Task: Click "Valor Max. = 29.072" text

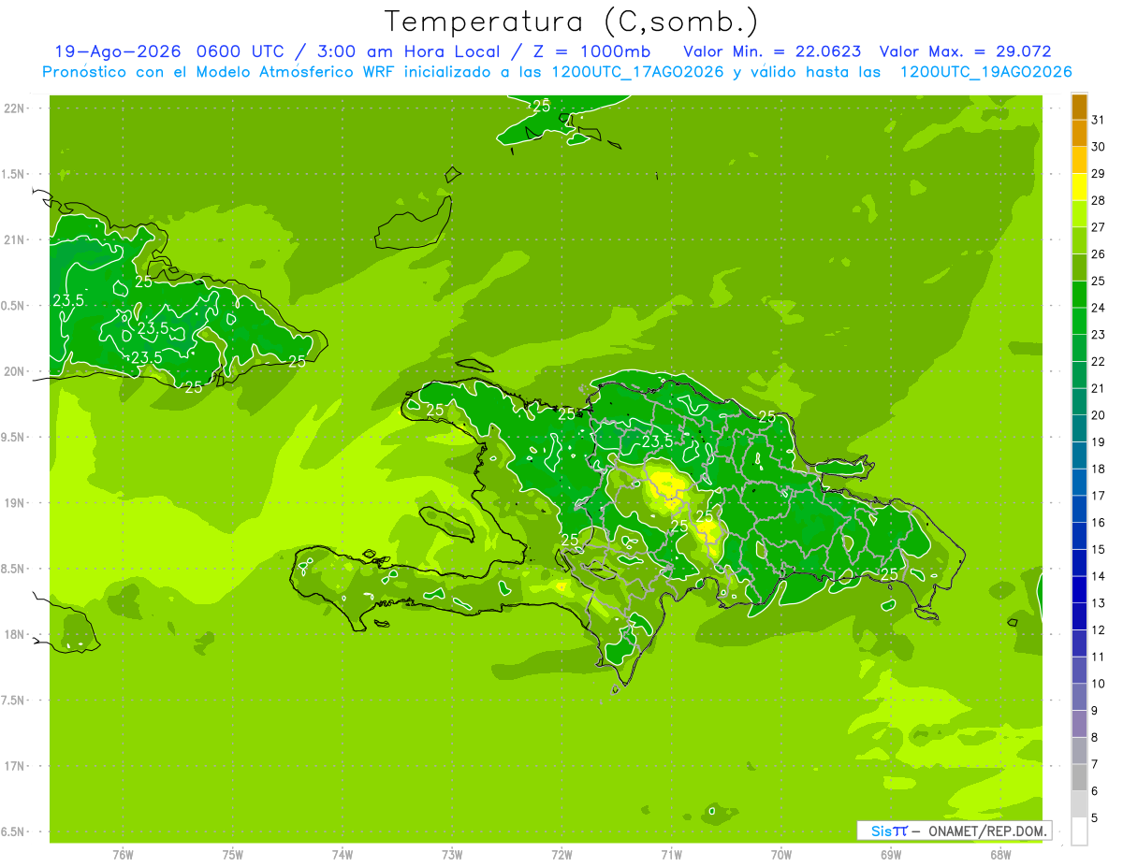Action: (x=966, y=51)
